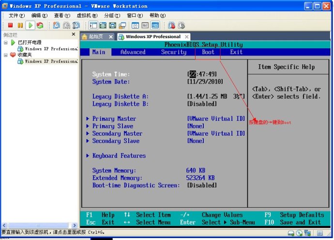Click the sidebar scroll right arrow
The image size is (334, 240).
pyautogui.click(x=75, y=226)
